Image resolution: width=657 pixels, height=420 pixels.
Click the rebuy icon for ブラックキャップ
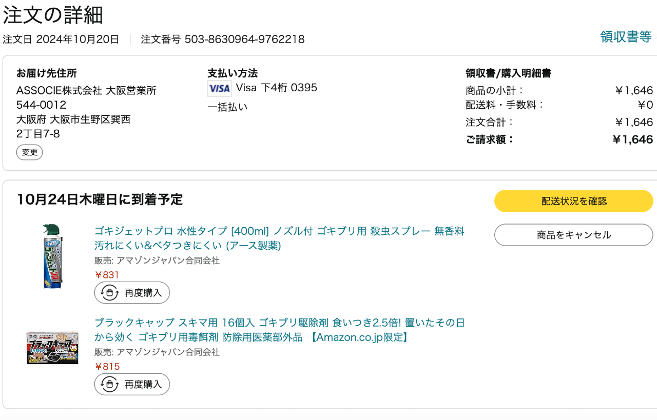[109, 384]
